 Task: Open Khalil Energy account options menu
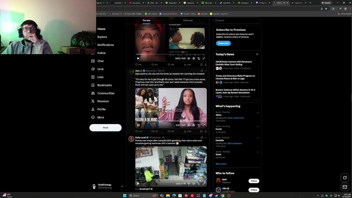(122, 186)
